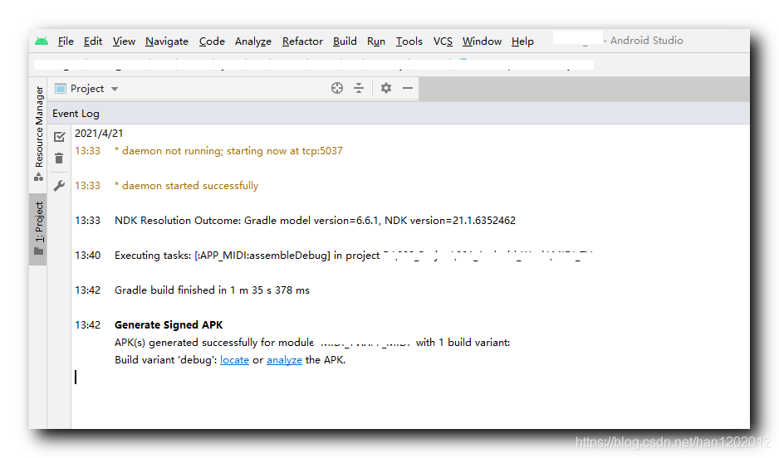Click the 2021/4/21 date line
Image resolution: width=779 pixels, height=458 pixels.
(99, 134)
